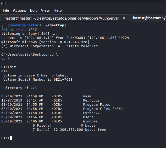The image size is (166, 148).
Task: Click the nasm directory entry
Action: pyautogui.click(x=87, y=96)
